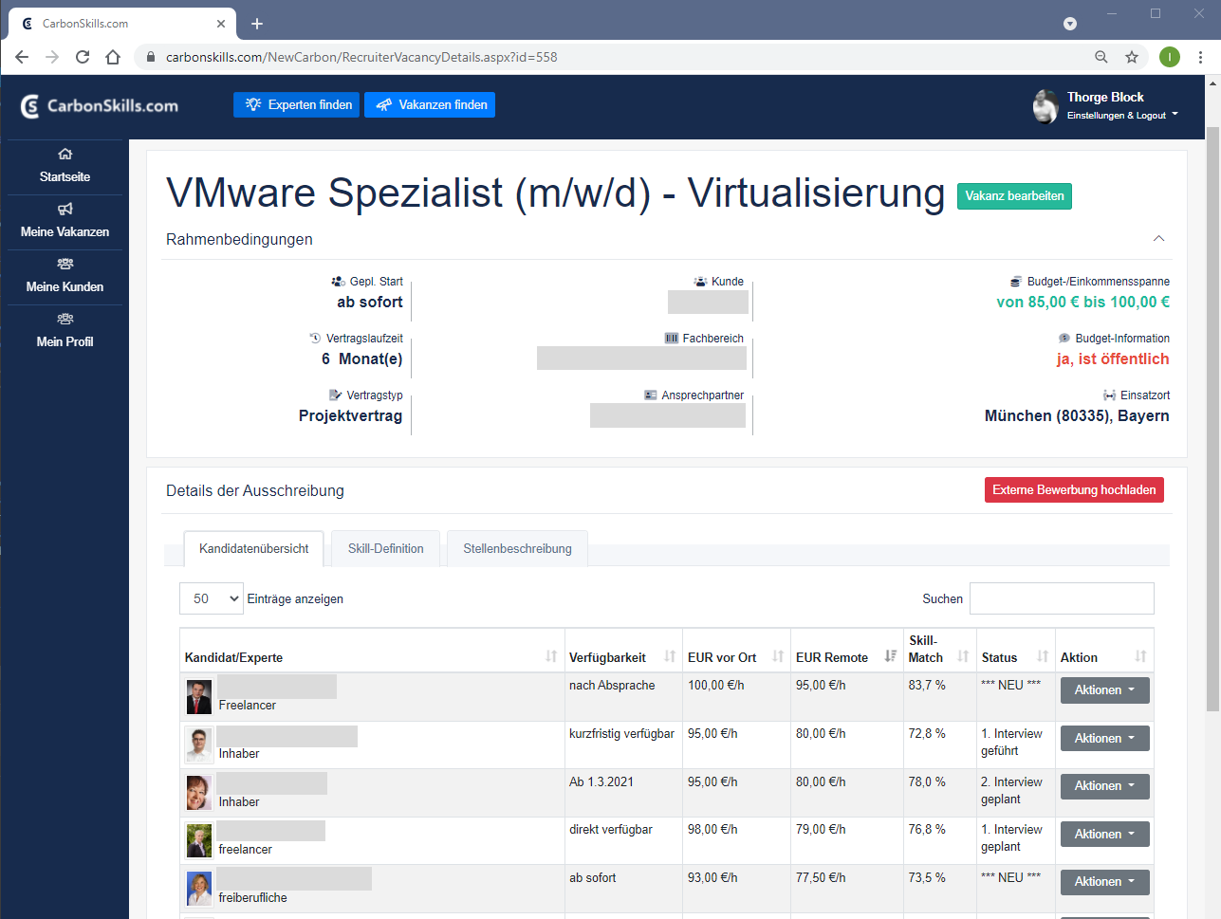The width and height of the screenshot is (1221, 919).
Task: Open Aktionen dropdown for direkt verfügbar candidate
Action: pos(1104,835)
